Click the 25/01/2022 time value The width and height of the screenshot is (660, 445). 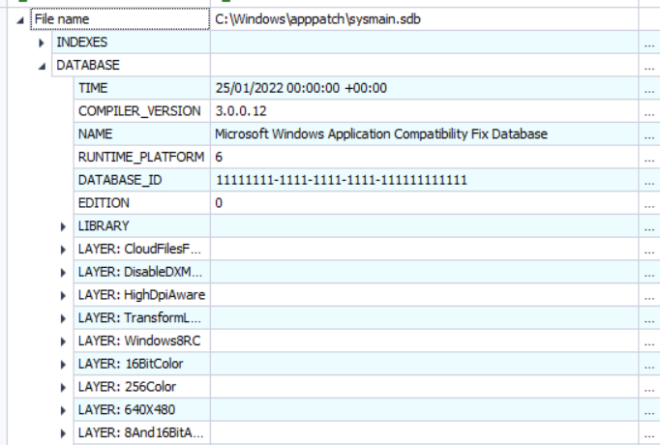tap(301, 88)
